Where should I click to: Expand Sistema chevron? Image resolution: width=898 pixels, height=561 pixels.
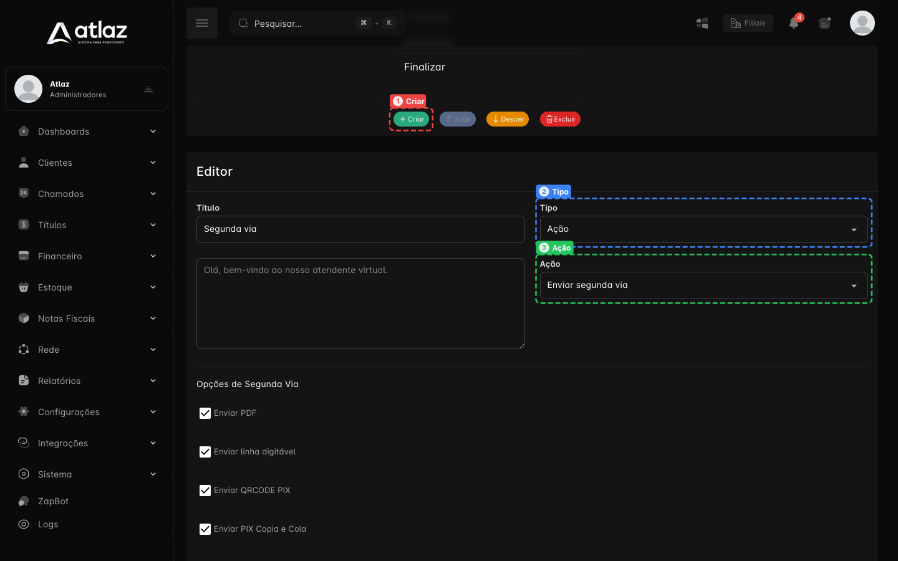click(x=153, y=474)
